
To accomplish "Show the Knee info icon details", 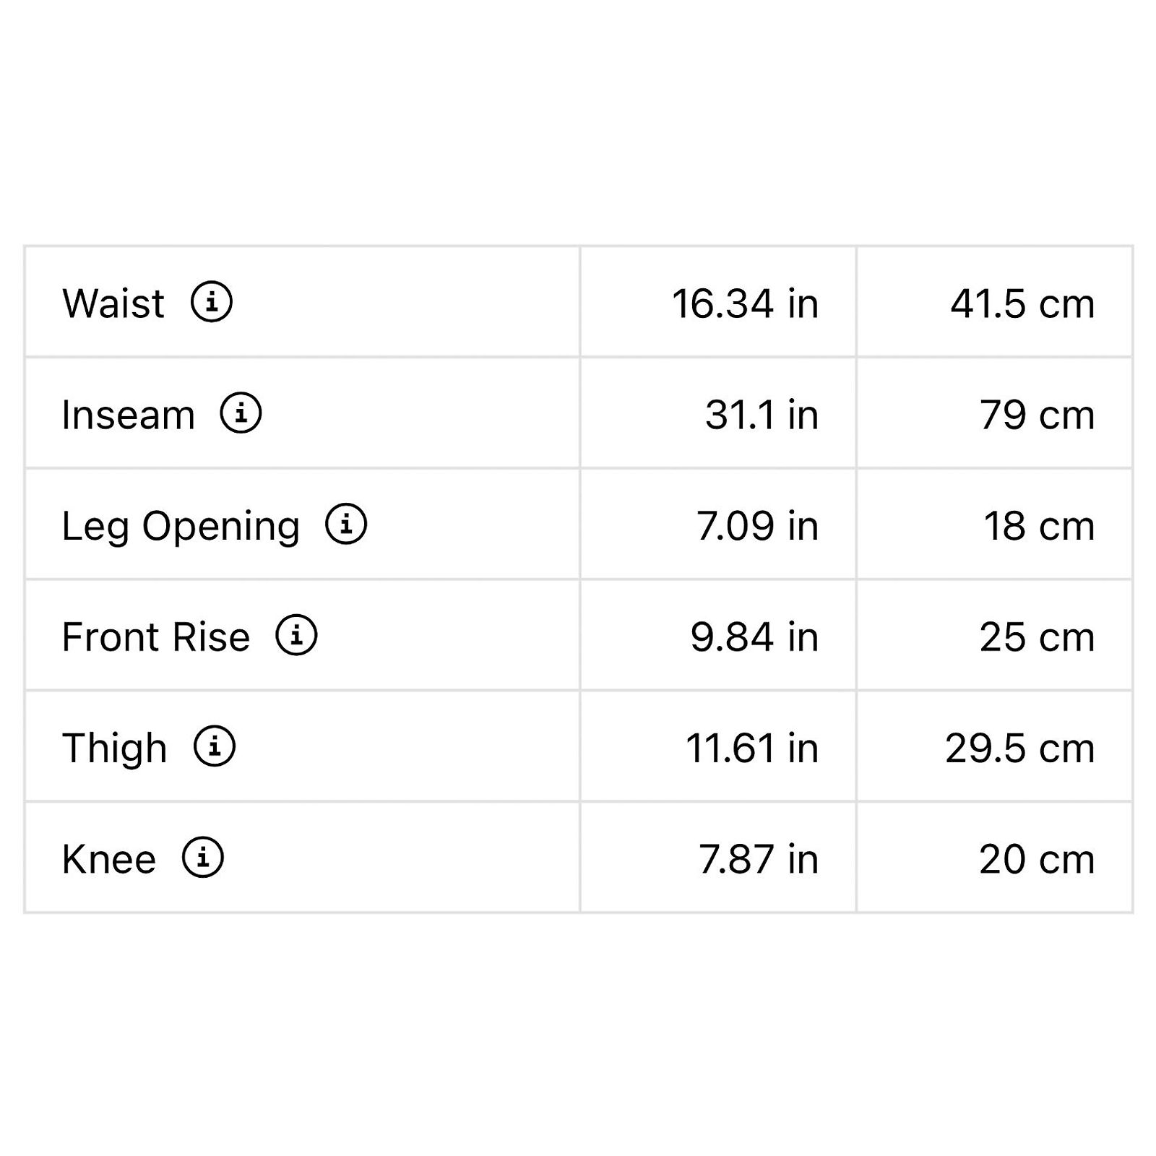I will (203, 858).
